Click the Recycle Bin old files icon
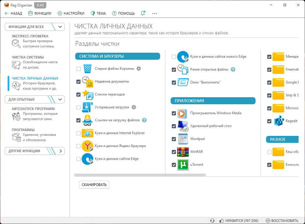 click(x=88, y=69)
